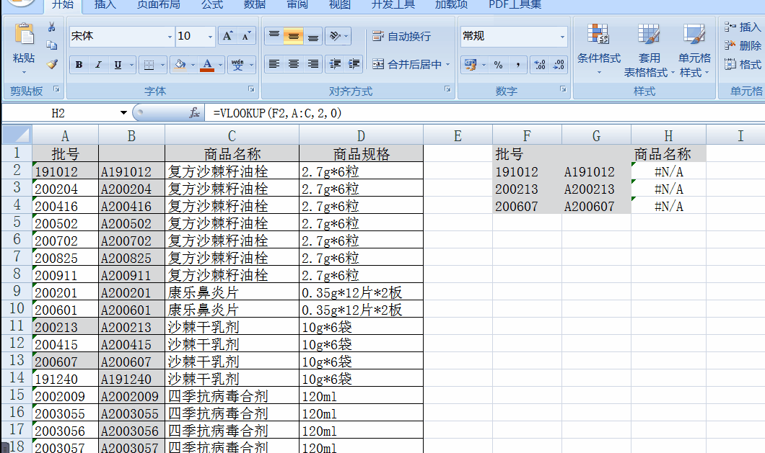
Task: Click 格式 format cells button
Action: [743, 64]
